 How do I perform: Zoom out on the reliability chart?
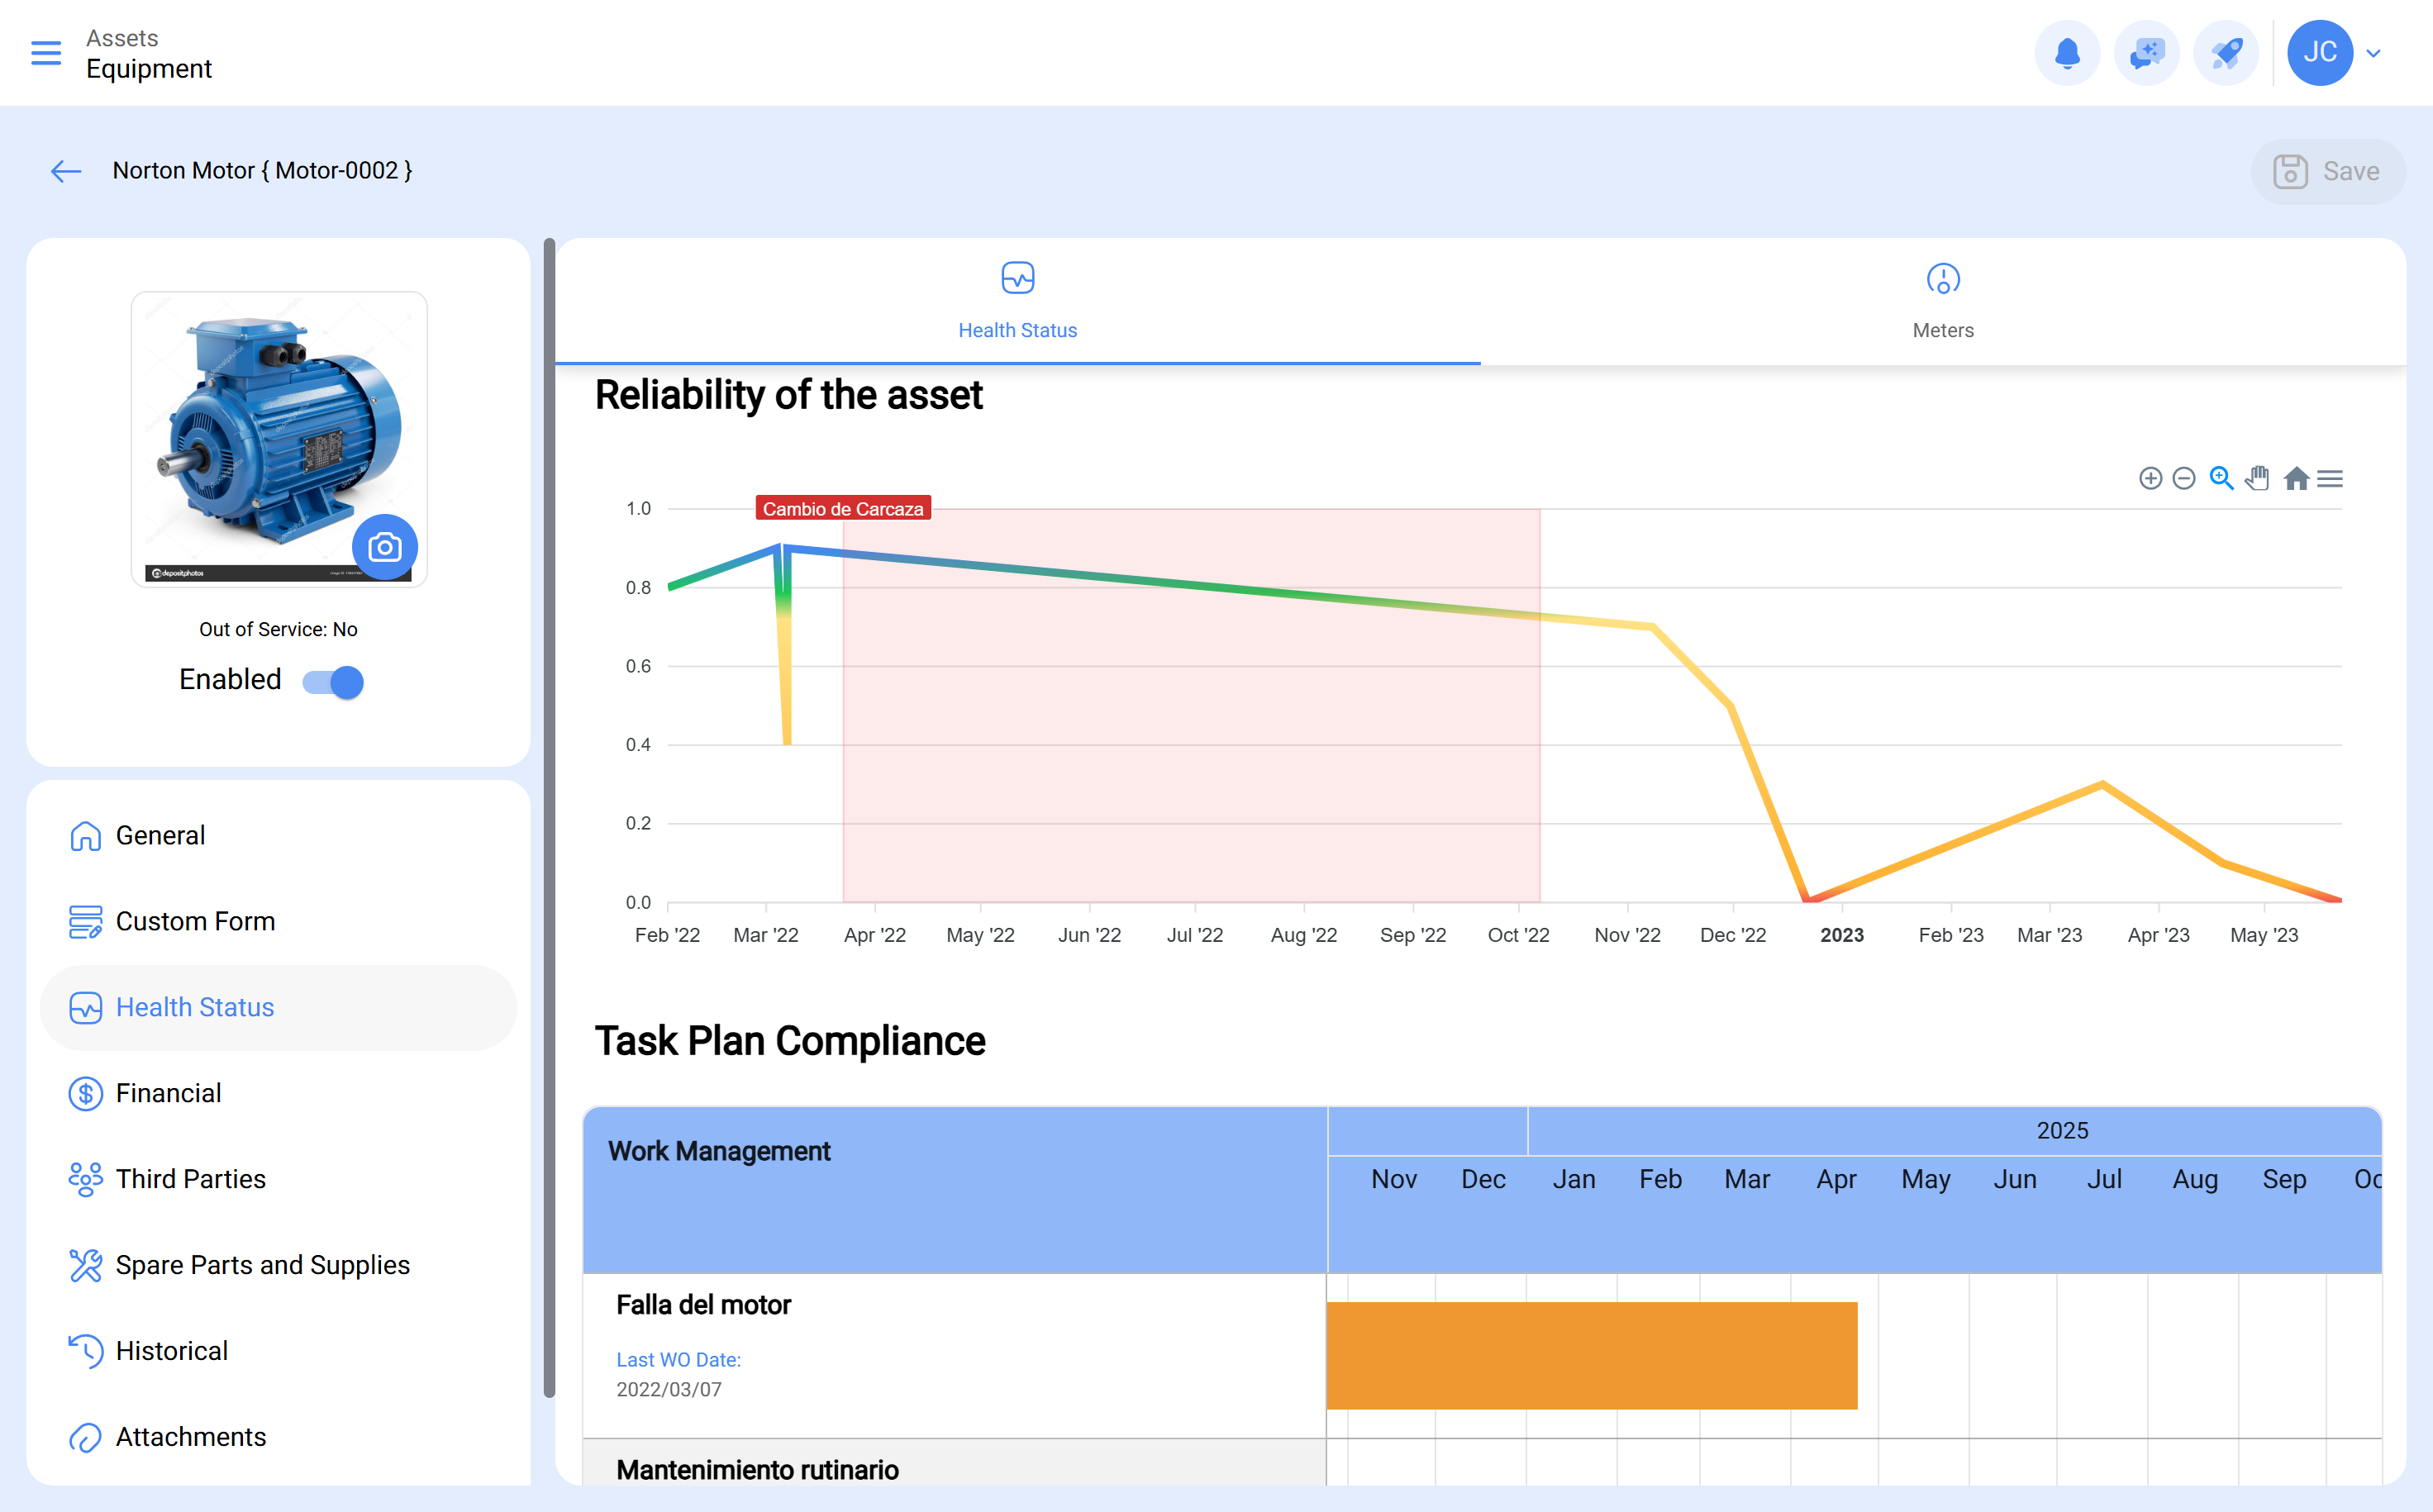(x=2185, y=478)
